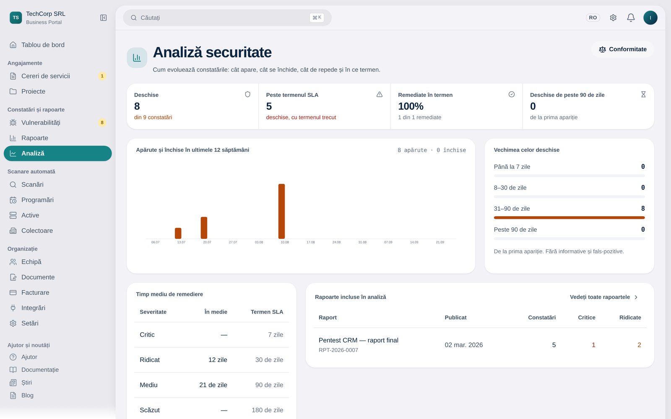Click the Documentație book icon
The image size is (671, 419).
[x=13, y=370]
